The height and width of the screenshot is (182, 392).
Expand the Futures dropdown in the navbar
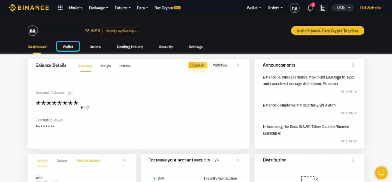coord(122,8)
